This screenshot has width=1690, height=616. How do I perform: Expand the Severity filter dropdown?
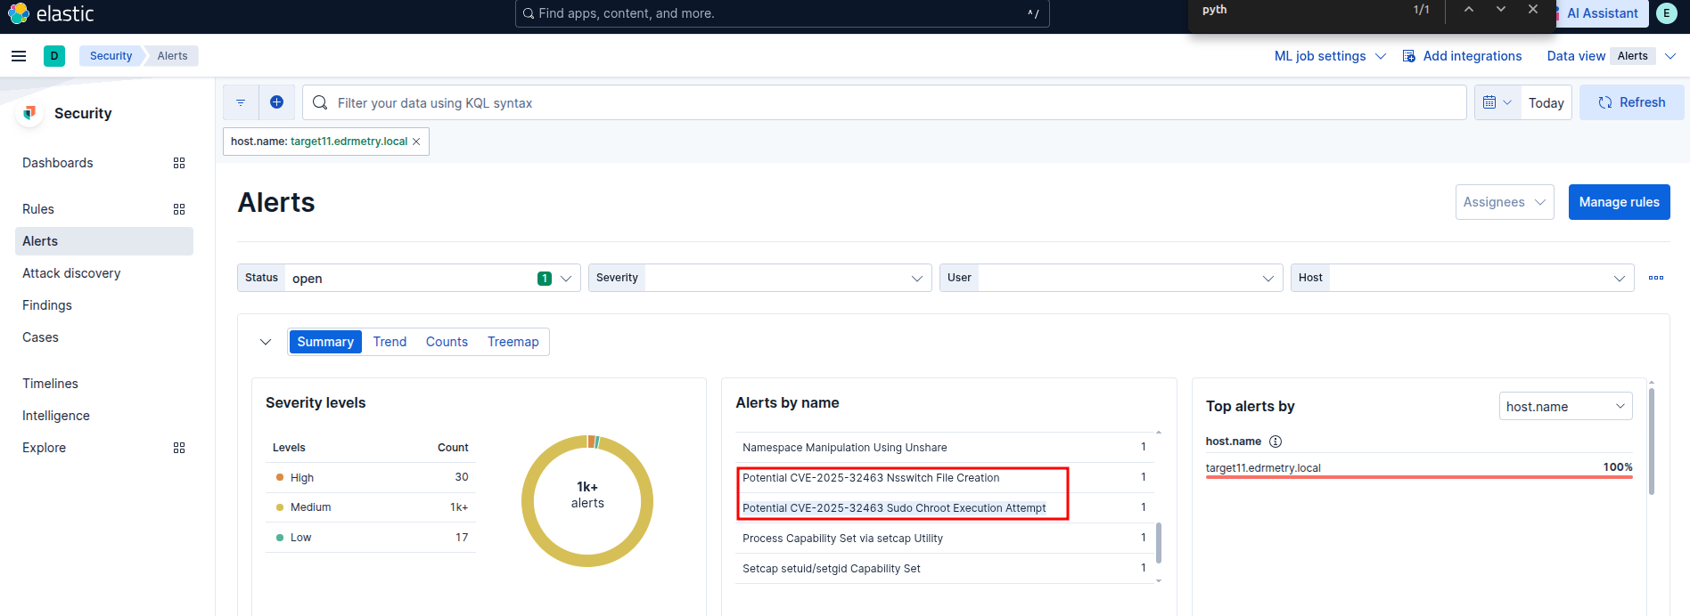(916, 279)
